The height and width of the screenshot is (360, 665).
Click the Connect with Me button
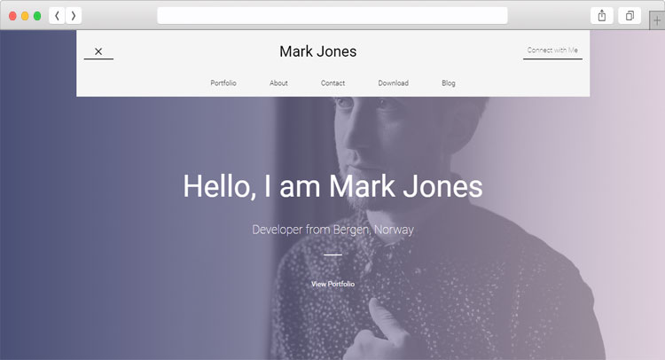(552, 51)
